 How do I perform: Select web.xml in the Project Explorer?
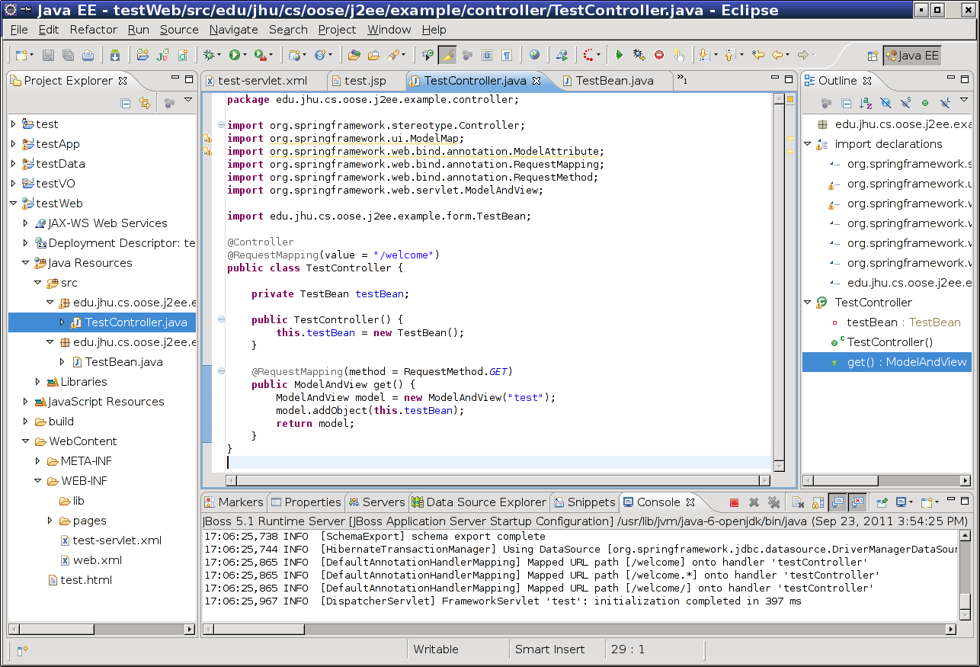click(x=97, y=560)
